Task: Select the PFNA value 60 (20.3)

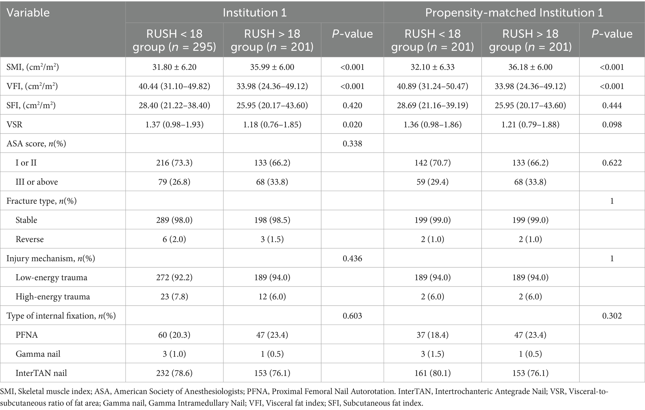Action: pos(174,335)
